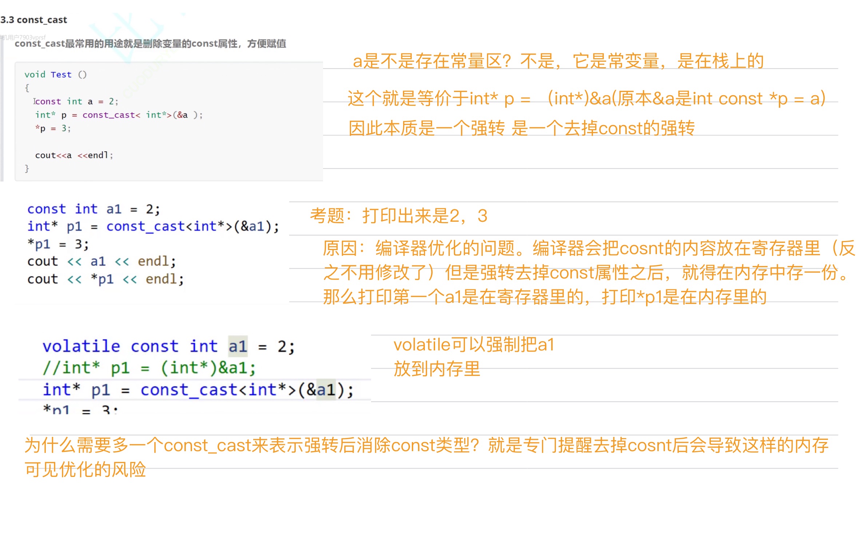
Task: Click the "const int a1 = 2;" snippet line
Action: coord(93,209)
